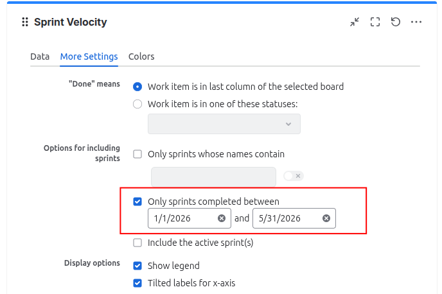Open the Colors tab
The image size is (442, 294).
click(141, 56)
